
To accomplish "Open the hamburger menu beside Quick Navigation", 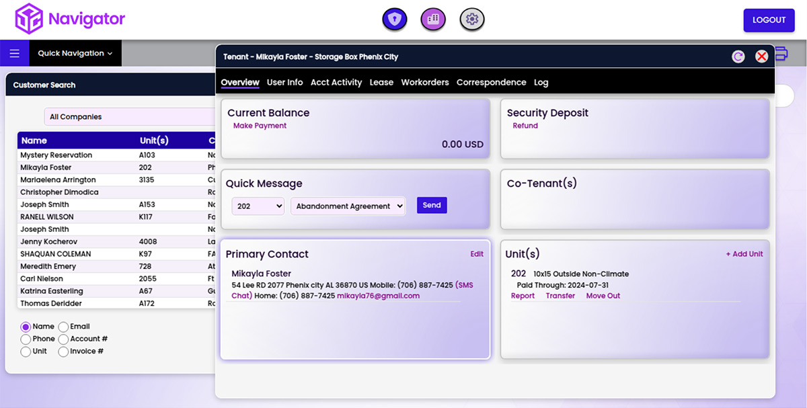I will [x=14, y=52].
